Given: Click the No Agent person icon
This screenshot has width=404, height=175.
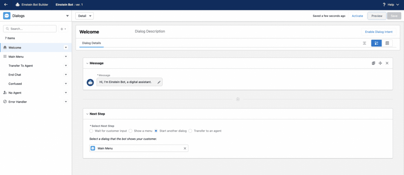Looking at the screenshot, I should pos(5,93).
